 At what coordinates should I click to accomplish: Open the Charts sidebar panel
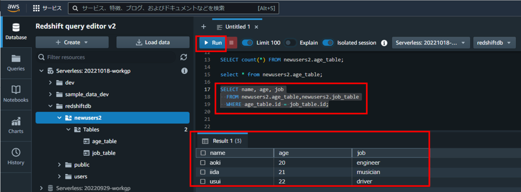pos(16,126)
